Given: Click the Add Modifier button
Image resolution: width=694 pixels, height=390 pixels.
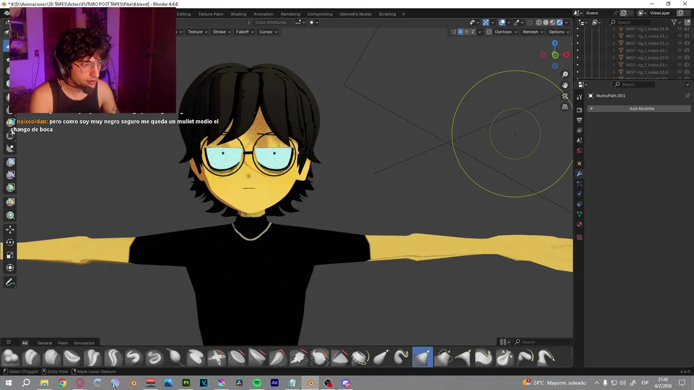Looking at the screenshot, I should 639,109.
